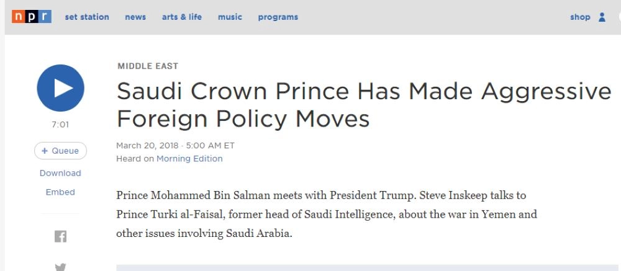Share the story on Twitter

(x=60, y=267)
